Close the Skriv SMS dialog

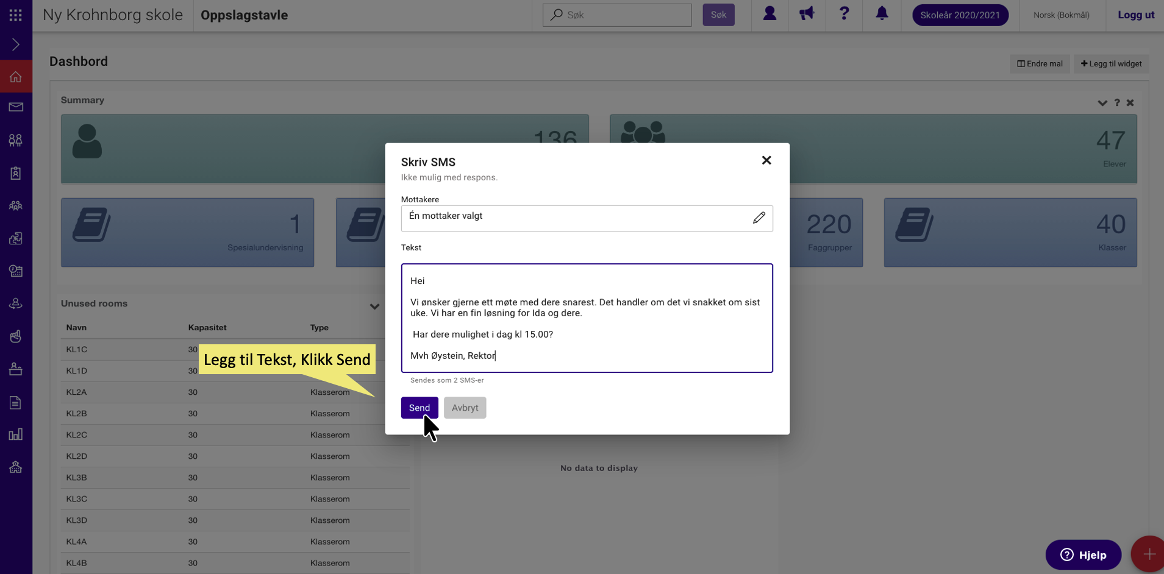pos(766,160)
